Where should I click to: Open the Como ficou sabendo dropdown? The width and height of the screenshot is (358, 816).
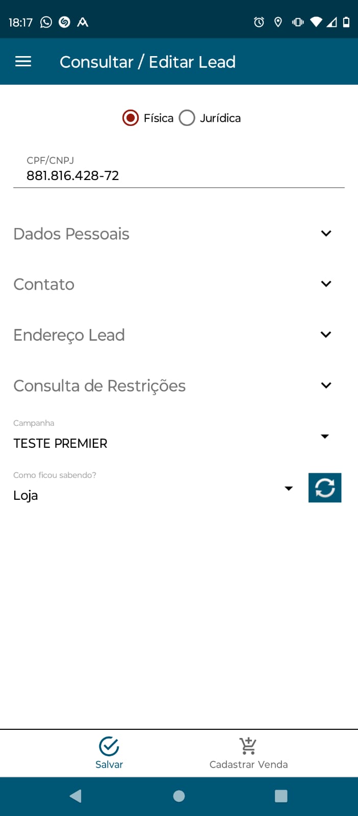(x=289, y=489)
